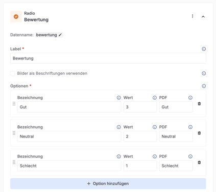Show info for Bilder als Beschriftungen
This screenshot has height=192, width=216.
[x=204, y=73]
